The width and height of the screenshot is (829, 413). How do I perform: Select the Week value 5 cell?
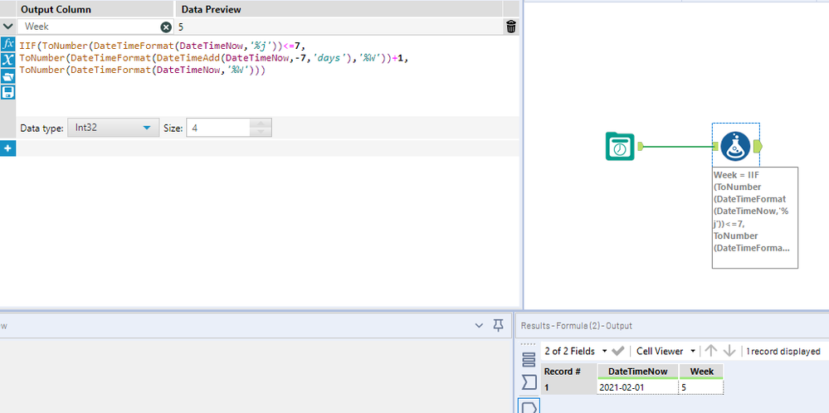701,387
